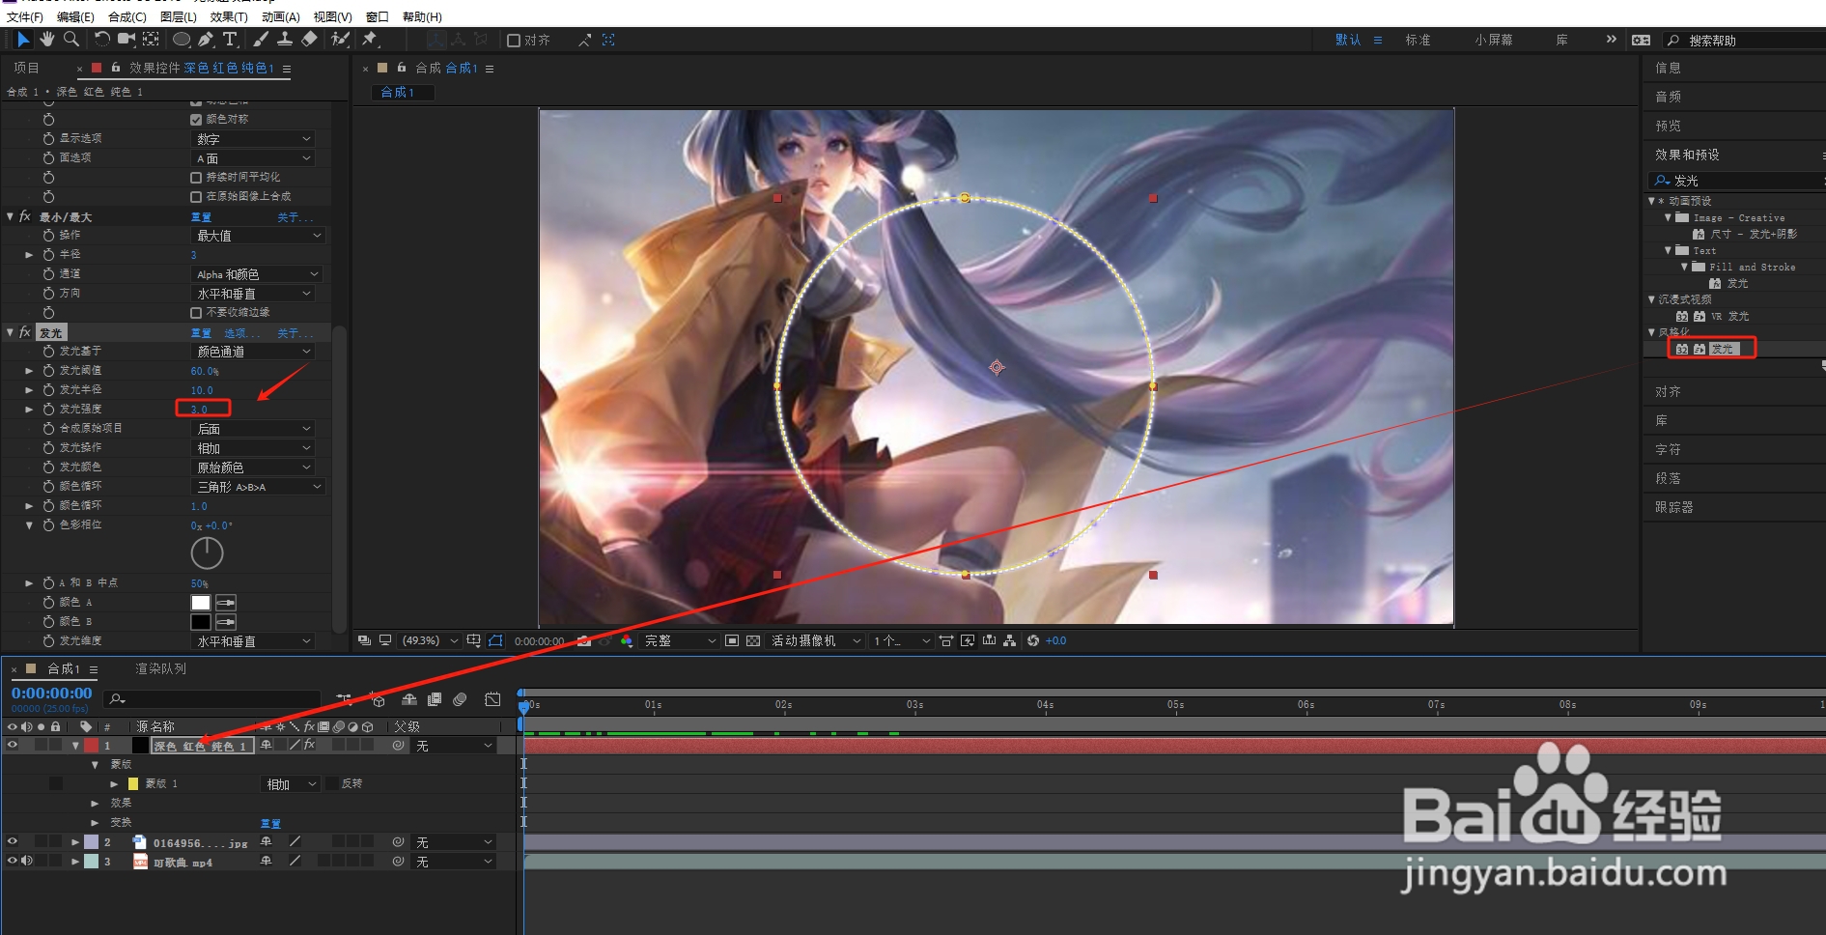The image size is (1826, 935).
Task: Click 重置 link for 发光 effect
Action: tap(201, 333)
